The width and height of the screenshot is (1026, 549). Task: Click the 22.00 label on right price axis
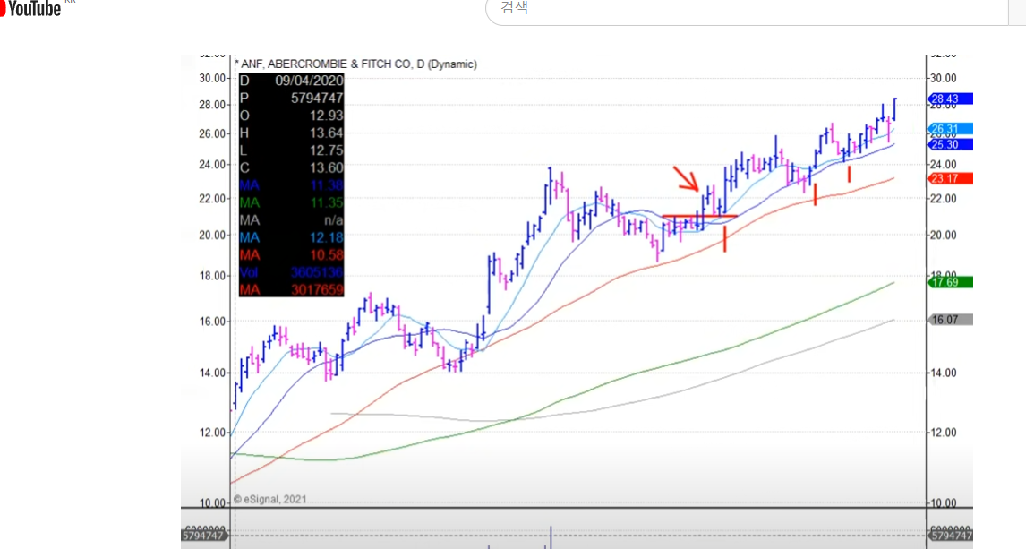pos(944,198)
